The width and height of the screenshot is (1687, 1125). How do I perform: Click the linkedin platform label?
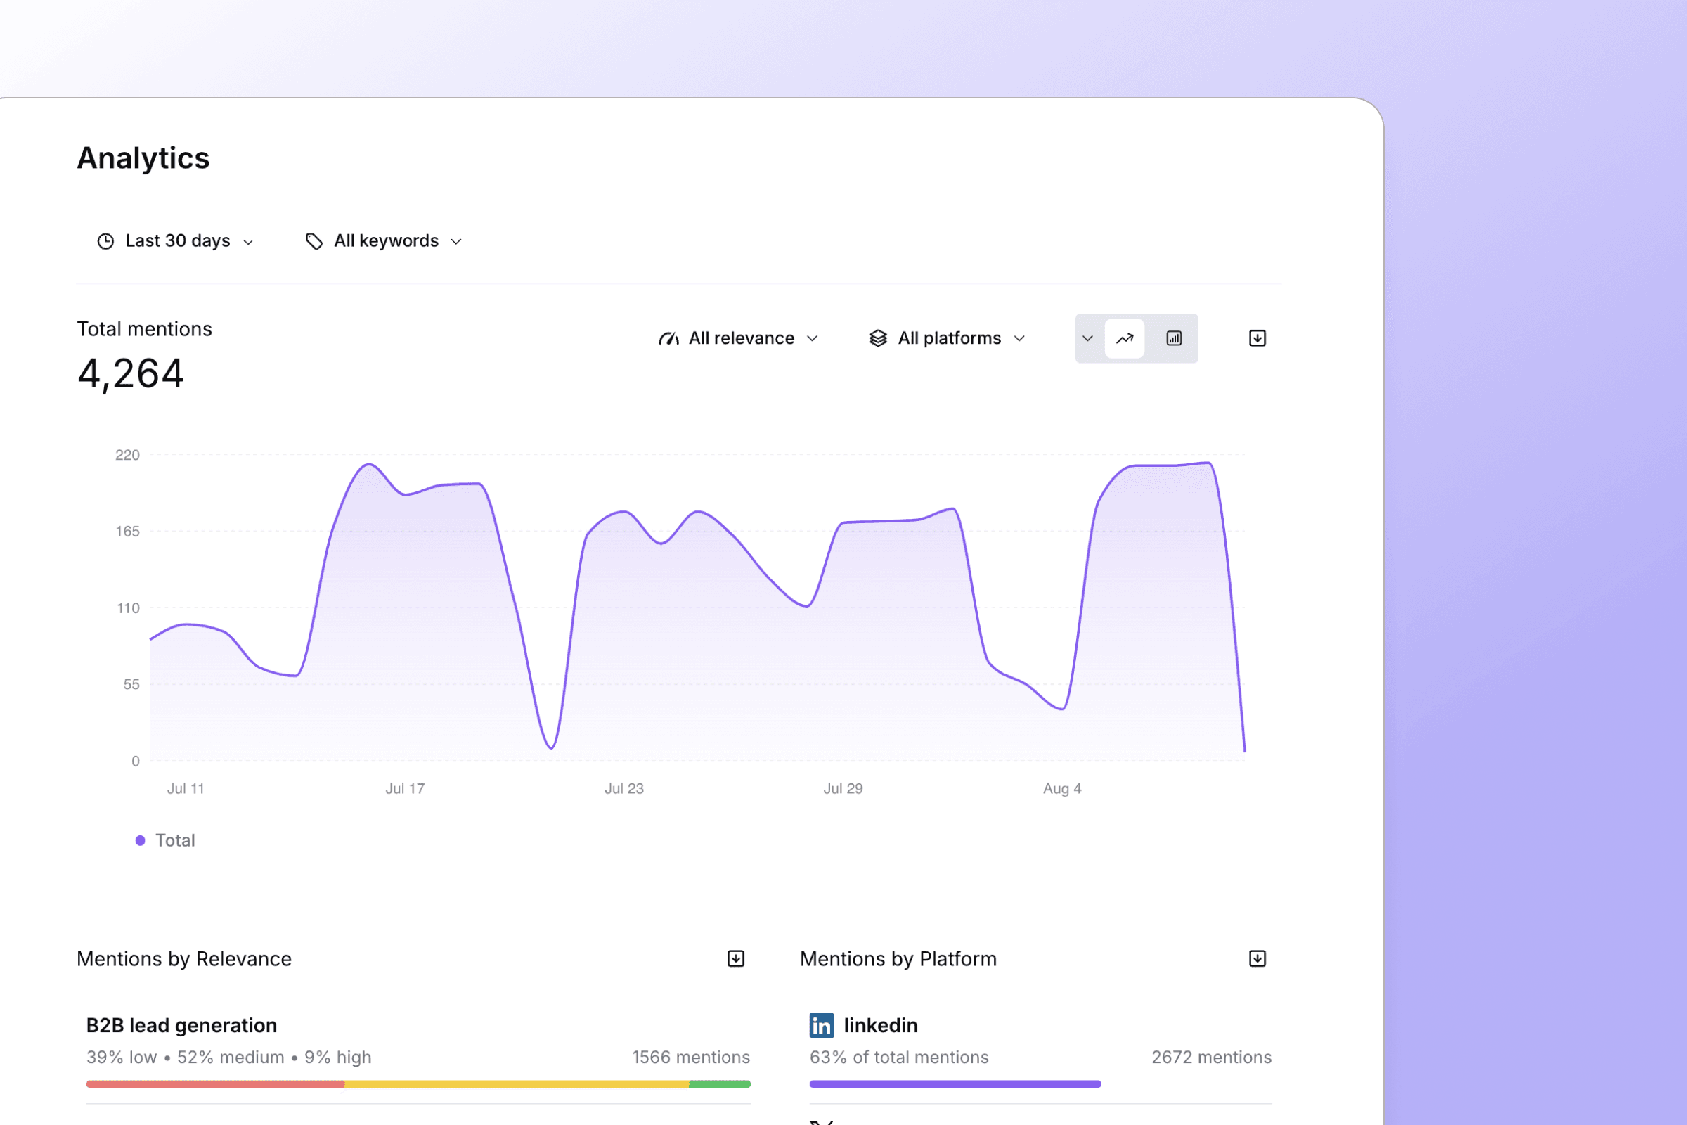[x=881, y=1025]
